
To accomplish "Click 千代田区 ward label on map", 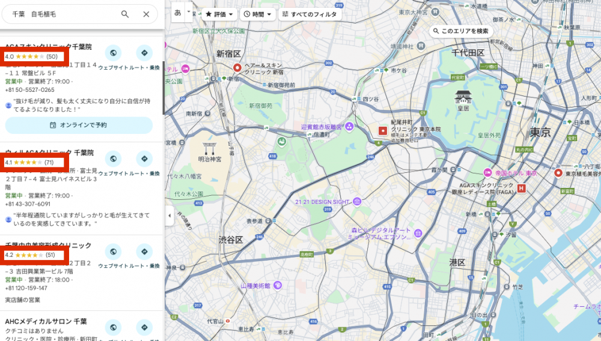I will click(468, 53).
